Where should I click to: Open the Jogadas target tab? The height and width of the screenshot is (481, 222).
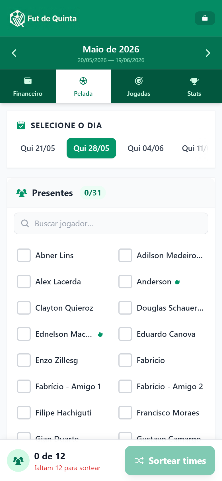tap(139, 86)
